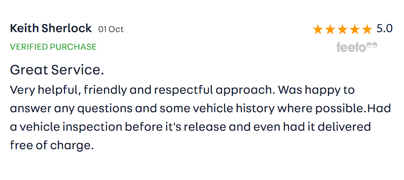Click the 01 Oct review date
404x180 pixels.
(111, 29)
